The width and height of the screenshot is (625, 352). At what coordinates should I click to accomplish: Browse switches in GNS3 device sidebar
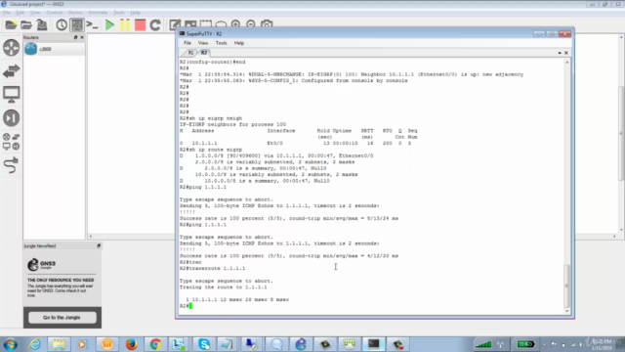[11, 71]
